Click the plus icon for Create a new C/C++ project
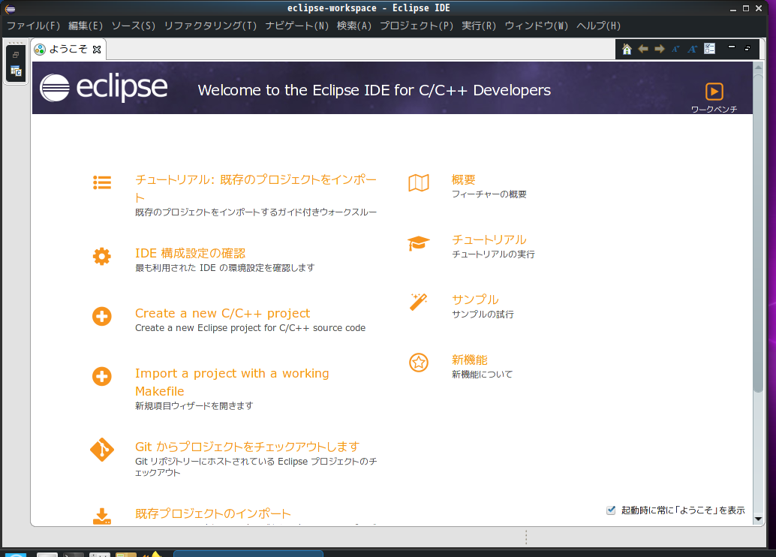Screen dimensions: 776x557 (x=102, y=316)
